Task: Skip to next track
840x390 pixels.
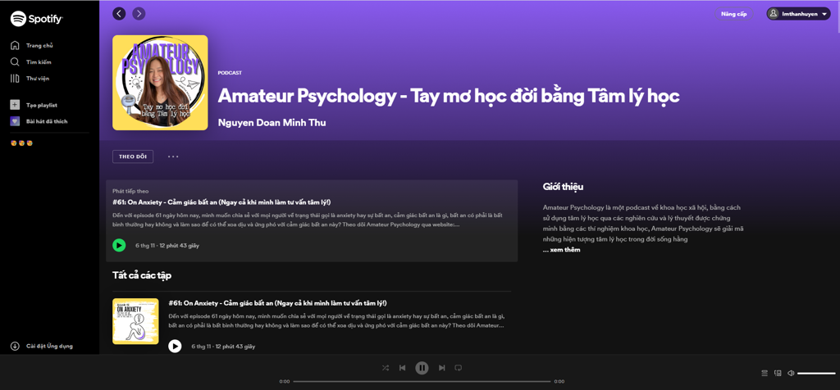Action: pos(441,368)
